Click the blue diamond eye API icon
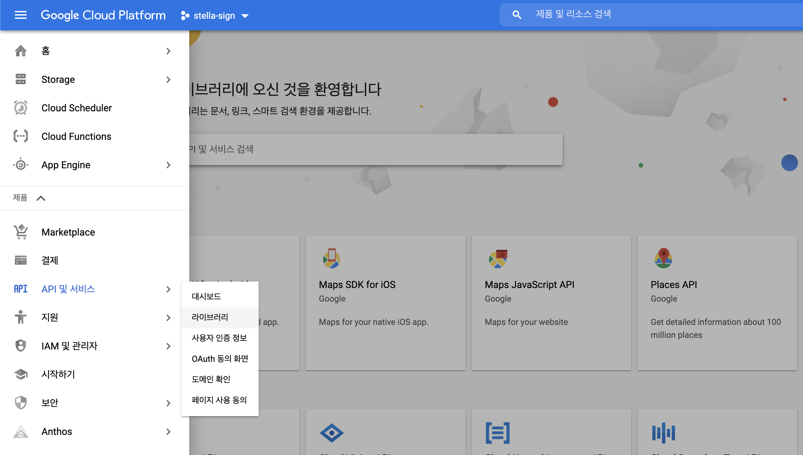 (332, 433)
